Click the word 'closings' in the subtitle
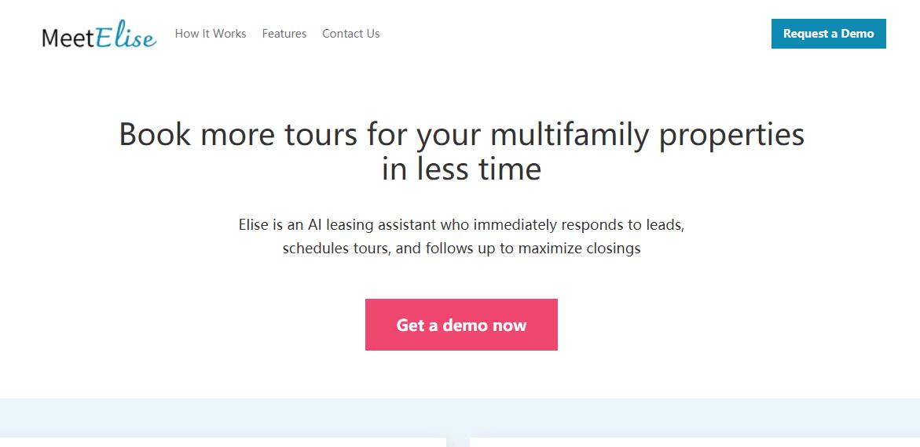Screen dimensions: 920x447 (613, 249)
